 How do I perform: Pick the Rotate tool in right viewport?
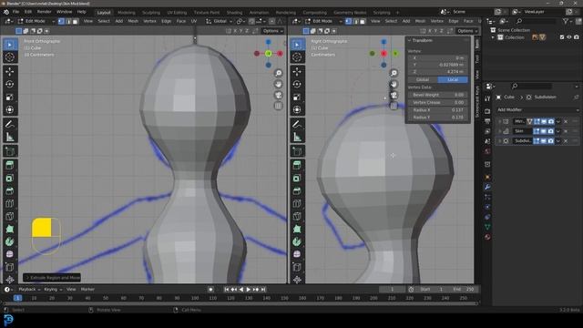tap(297, 85)
